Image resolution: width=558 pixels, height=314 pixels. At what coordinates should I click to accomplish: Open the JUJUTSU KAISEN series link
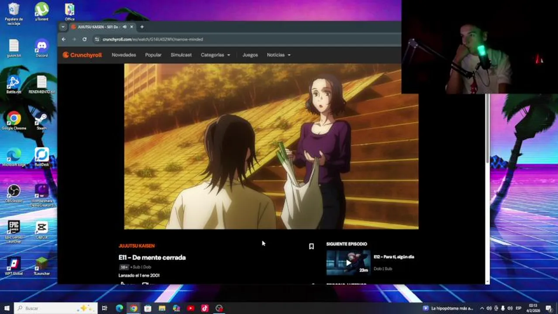pos(137,246)
